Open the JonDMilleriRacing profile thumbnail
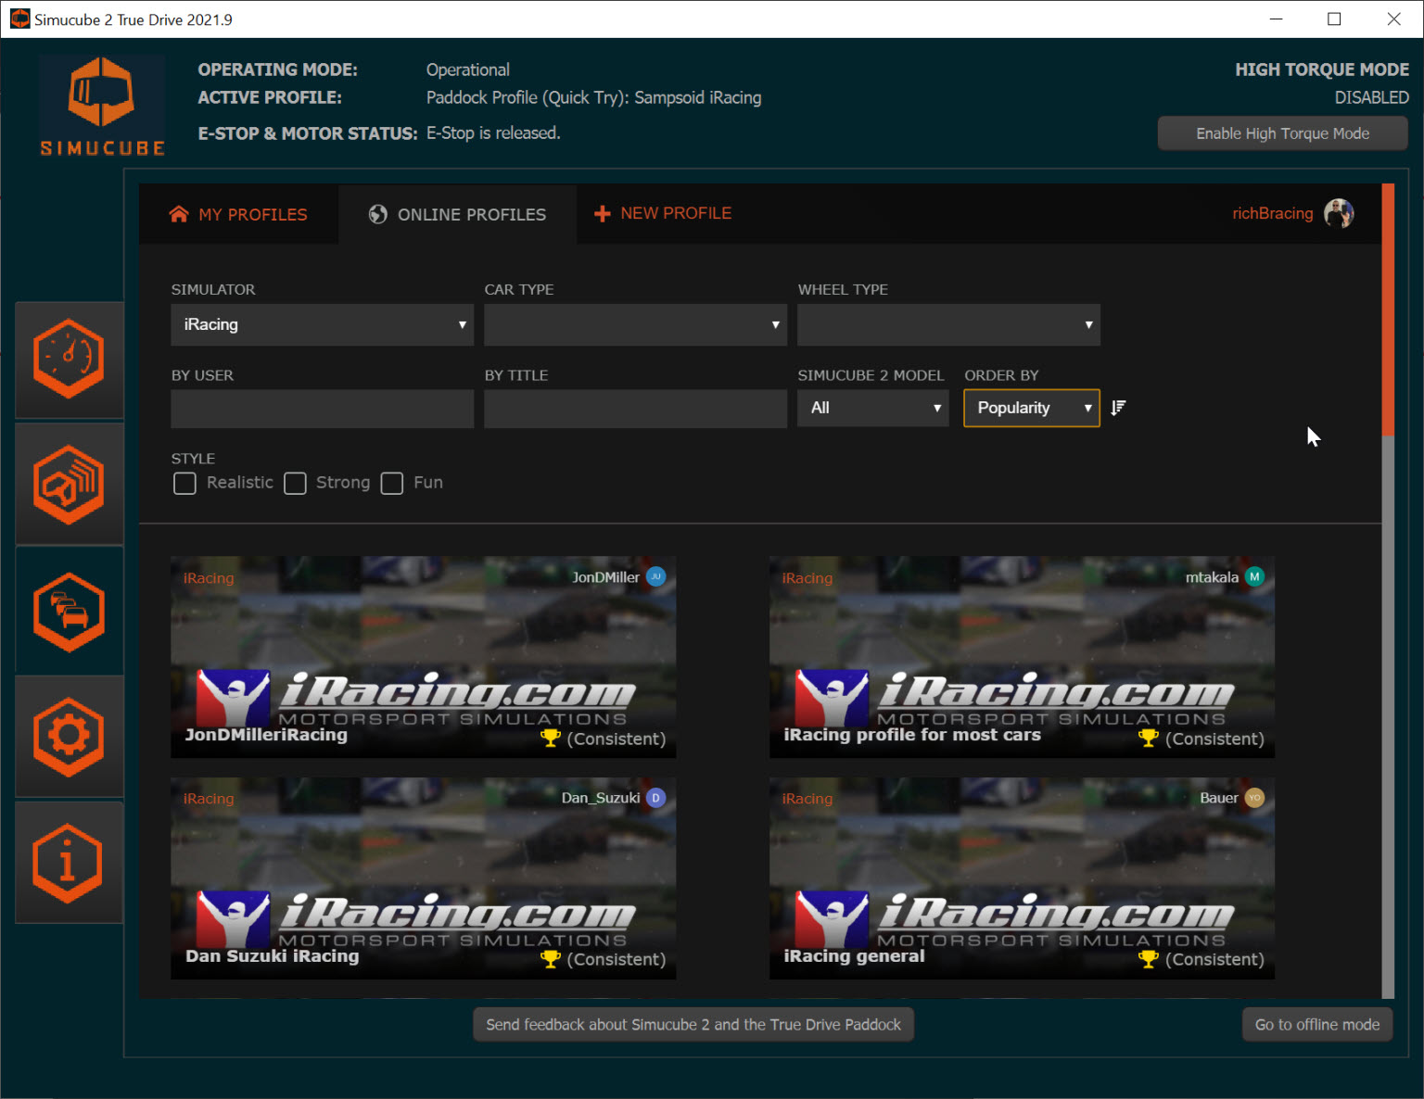This screenshot has height=1099, width=1424. pos(422,657)
